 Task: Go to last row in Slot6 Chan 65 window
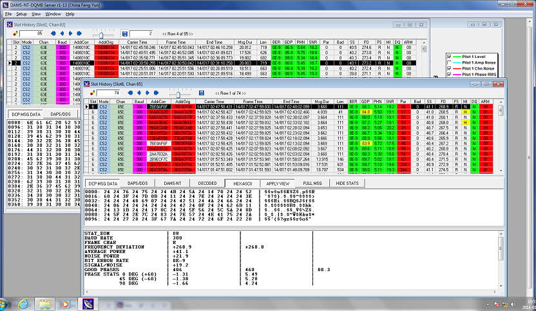pos(156,93)
